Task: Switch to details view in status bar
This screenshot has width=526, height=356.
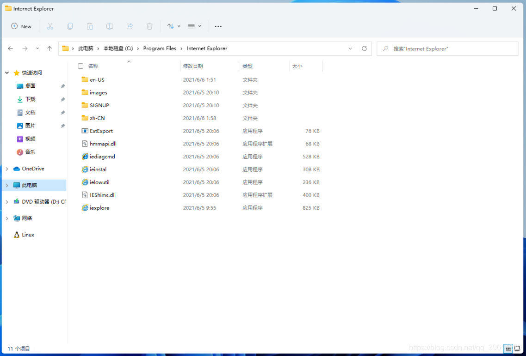Action: (508, 349)
